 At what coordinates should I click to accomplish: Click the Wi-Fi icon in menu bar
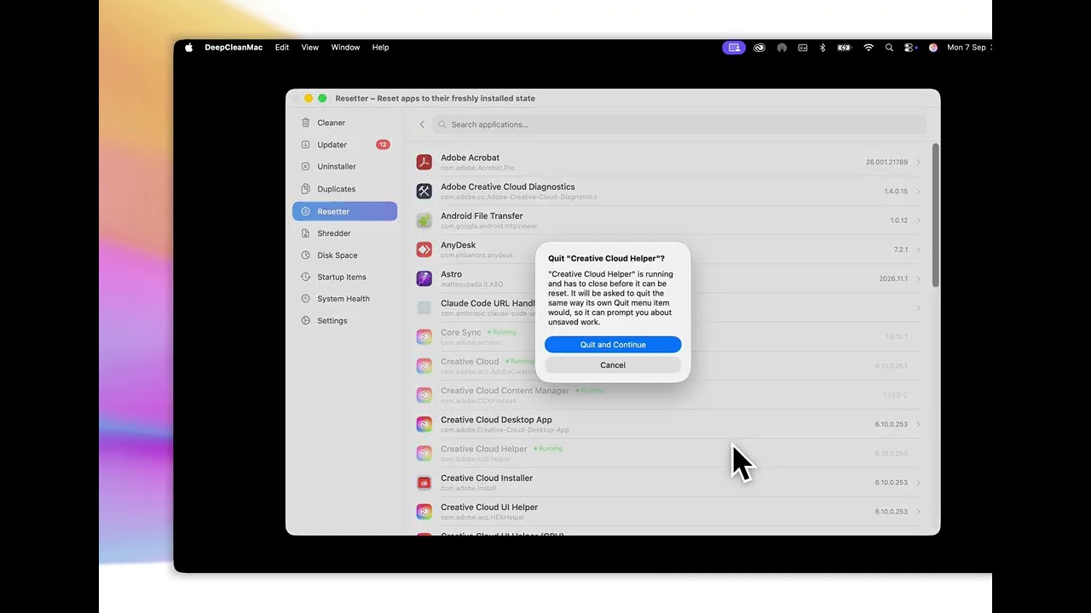[869, 48]
